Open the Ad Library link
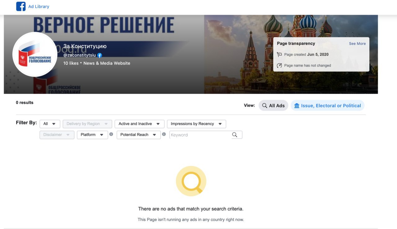 coord(39,7)
